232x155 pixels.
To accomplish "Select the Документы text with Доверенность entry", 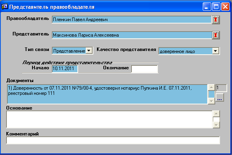I will [x=107, y=94].
